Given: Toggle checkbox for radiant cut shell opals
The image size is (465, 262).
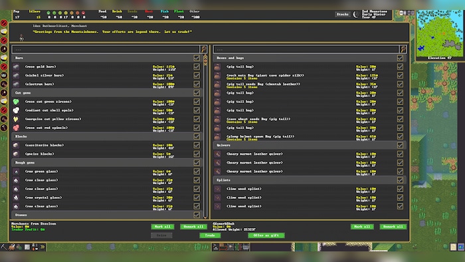Looking at the screenshot, I should point(197,110).
